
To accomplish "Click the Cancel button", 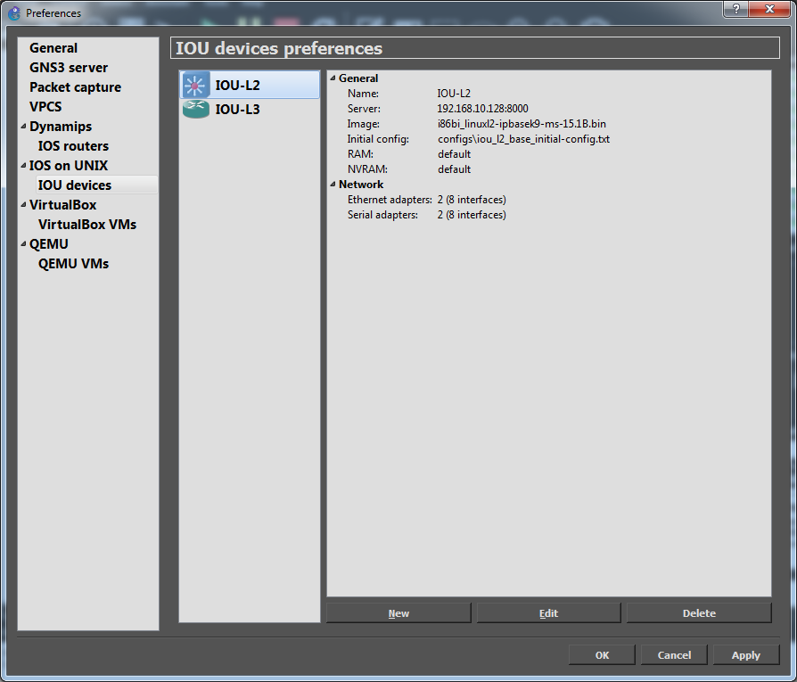I will click(x=674, y=654).
